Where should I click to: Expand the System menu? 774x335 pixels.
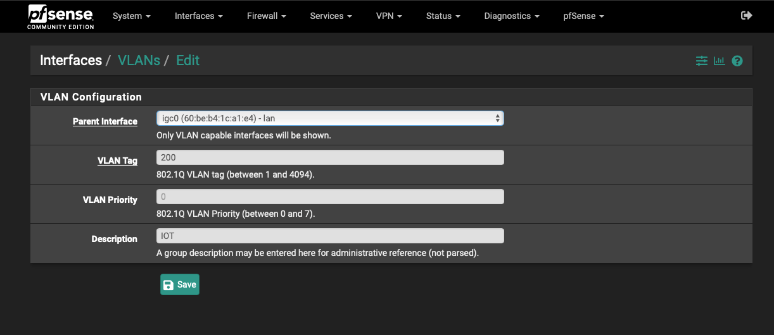tap(132, 16)
